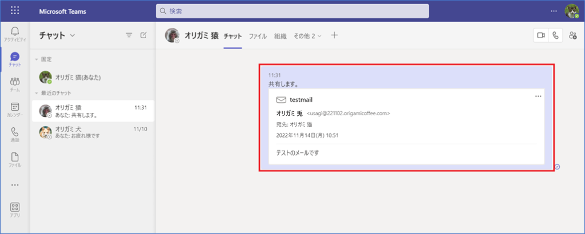Click the 宛先: オリガミ 猫 line
The height and width of the screenshot is (234, 585).
coord(294,124)
